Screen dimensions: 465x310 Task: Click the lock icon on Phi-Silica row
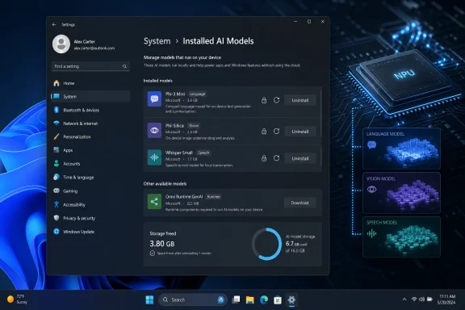(264, 131)
